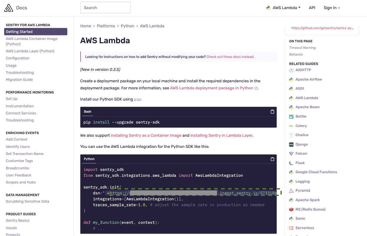Open Set Transaction Name page
This screenshot has width=367, height=236.
pyautogui.click(x=25, y=154)
